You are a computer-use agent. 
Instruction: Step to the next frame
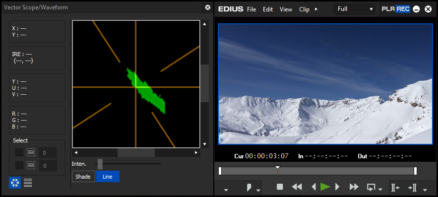(337, 187)
